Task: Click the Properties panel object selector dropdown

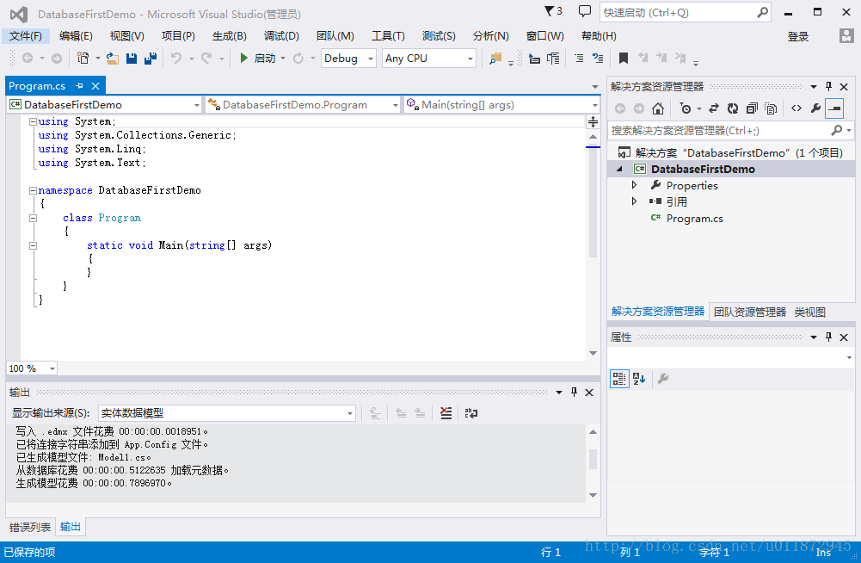Action: [x=731, y=357]
